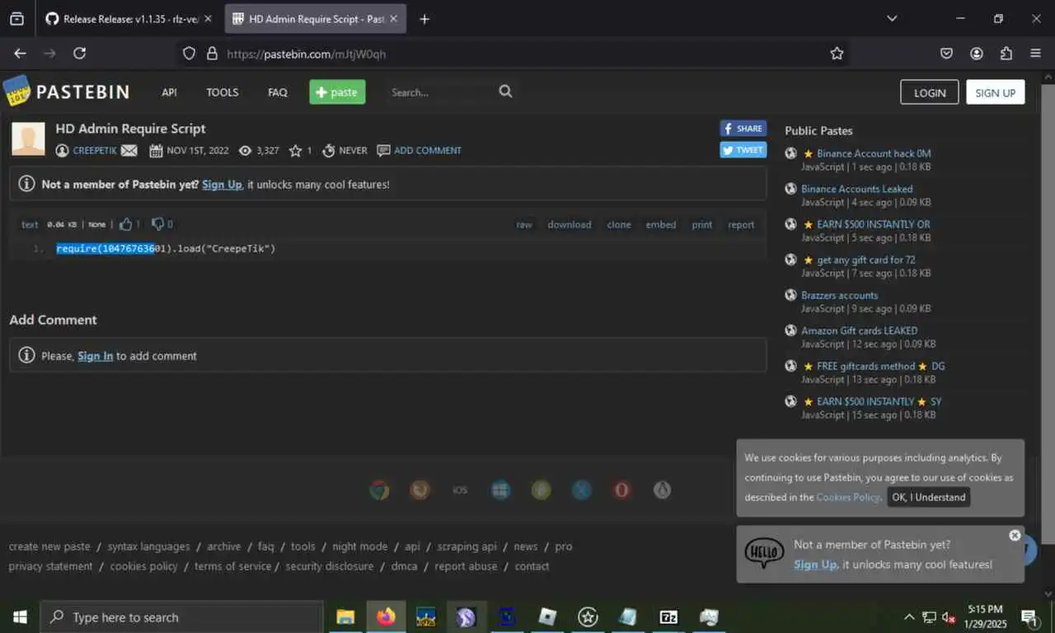Close the Hello sign-up popup

pos(1015,535)
